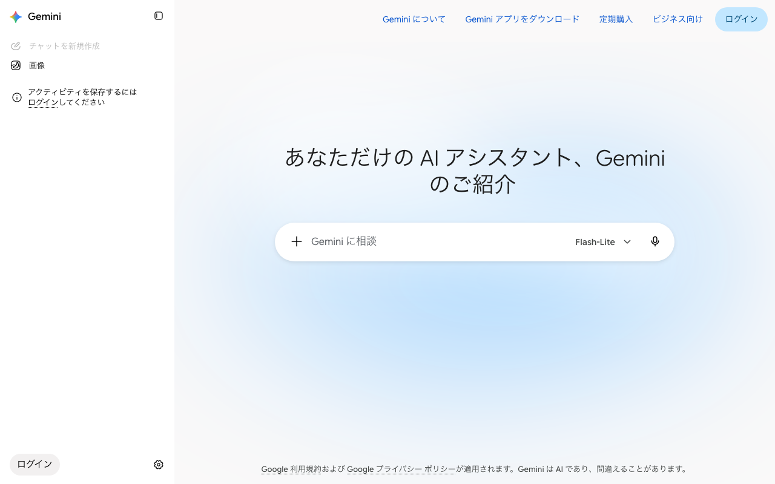The height and width of the screenshot is (484, 775).
Task: Click the Gemini sparkle logo
Action: point(16,17)
